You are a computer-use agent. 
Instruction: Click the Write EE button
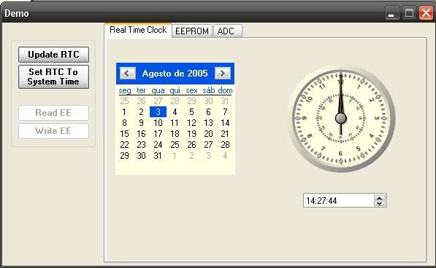coord(53,131)
